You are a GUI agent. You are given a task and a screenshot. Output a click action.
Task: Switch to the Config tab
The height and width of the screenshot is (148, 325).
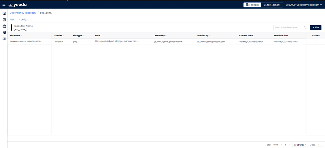23,20
